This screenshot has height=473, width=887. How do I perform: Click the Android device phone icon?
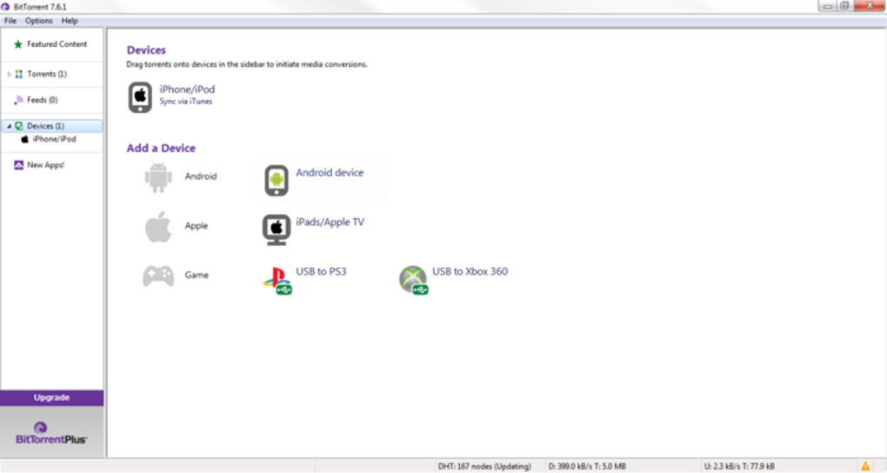point(277,181)
